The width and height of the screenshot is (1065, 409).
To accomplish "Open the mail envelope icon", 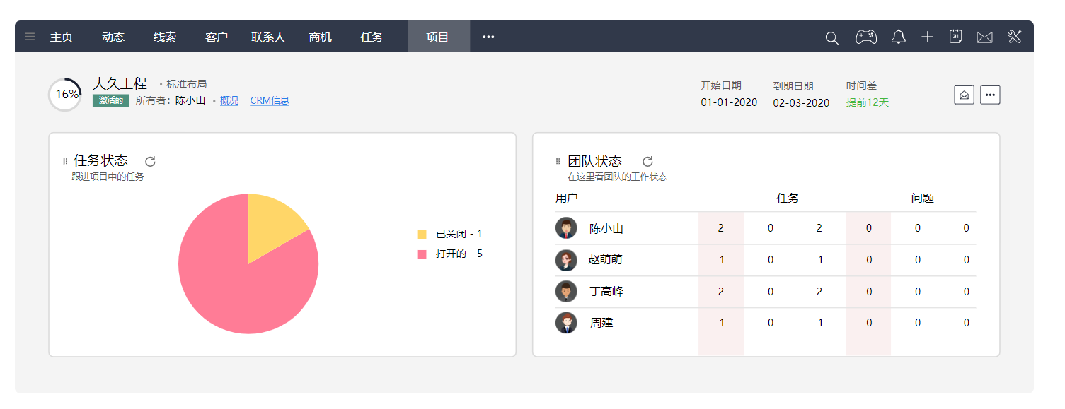I will [x=984, y=37].
